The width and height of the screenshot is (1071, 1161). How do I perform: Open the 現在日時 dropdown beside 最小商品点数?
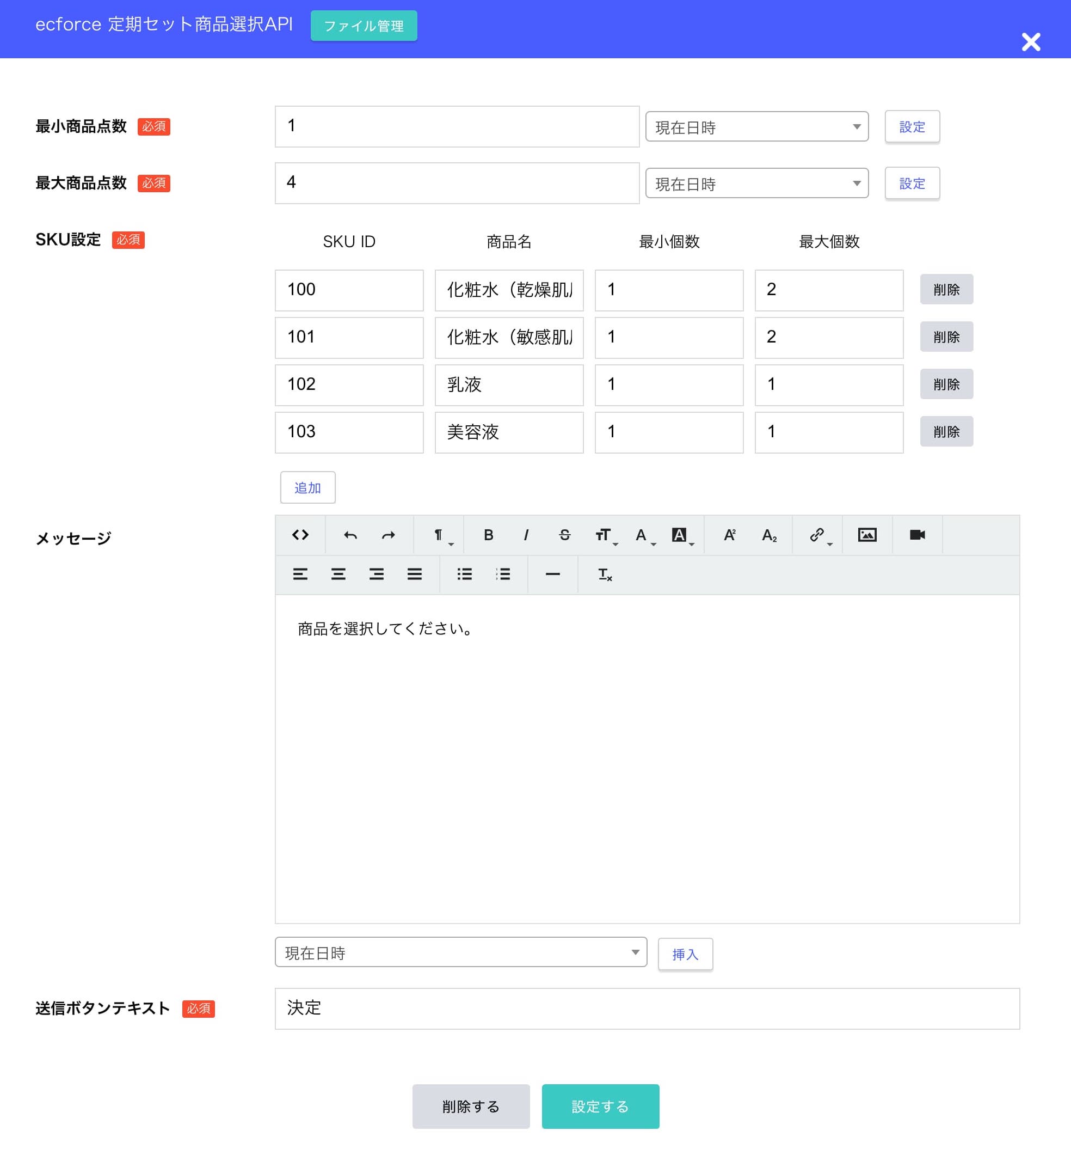click(x=756, y=126)
